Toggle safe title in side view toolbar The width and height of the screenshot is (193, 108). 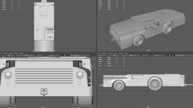(x=126, y=55)
